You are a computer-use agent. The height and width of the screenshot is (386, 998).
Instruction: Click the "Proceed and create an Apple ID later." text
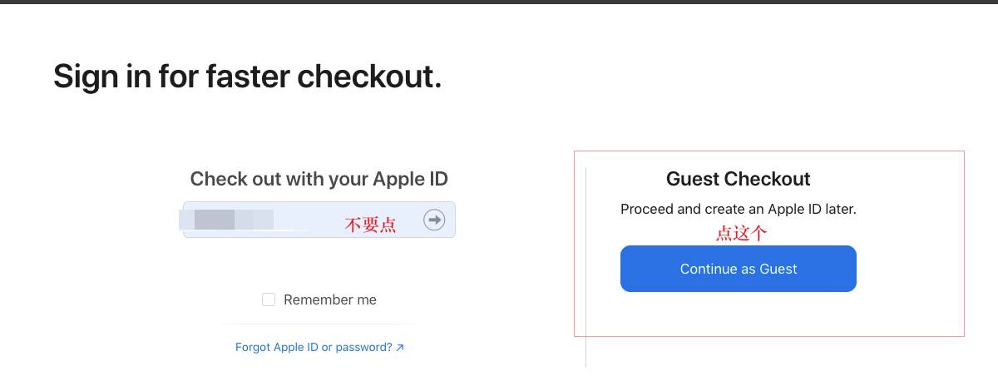click(738, 209)
